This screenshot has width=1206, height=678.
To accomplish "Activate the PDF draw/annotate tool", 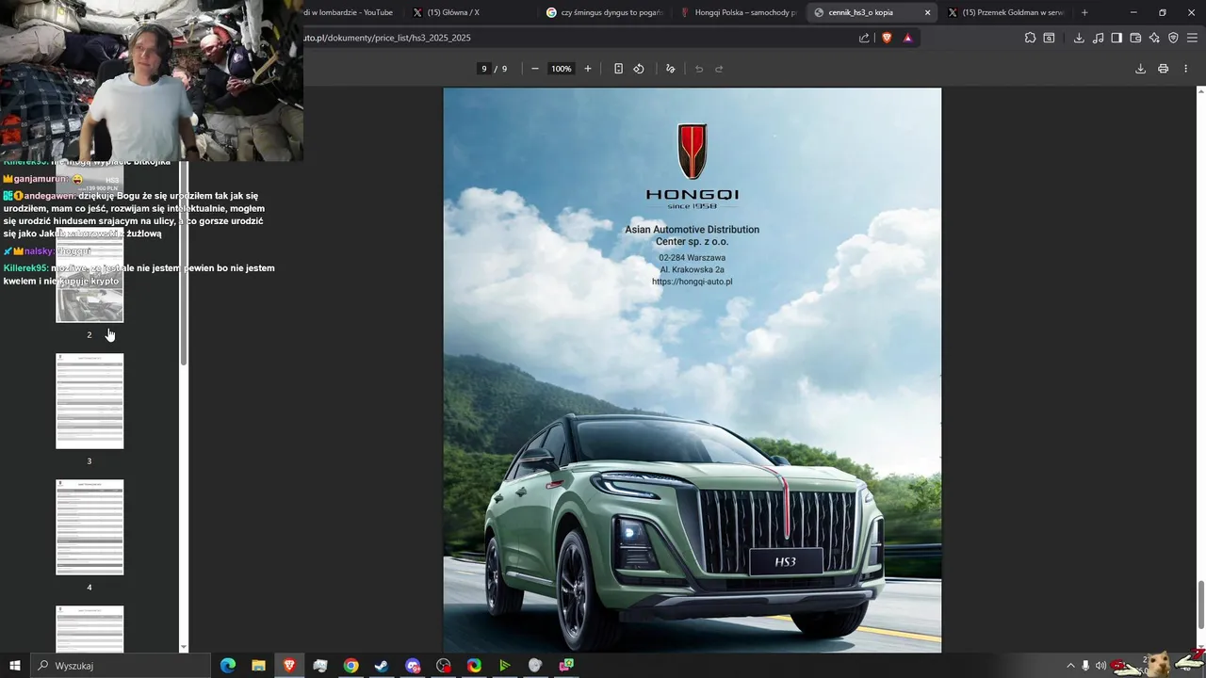I will pyautogui.click(x=671, y=69).
